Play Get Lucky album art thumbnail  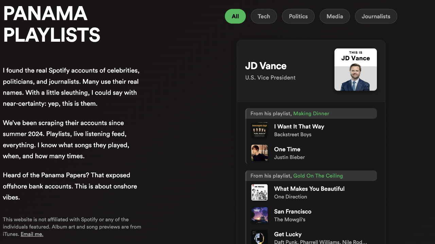pyautogui.click(x=259, y=237)
